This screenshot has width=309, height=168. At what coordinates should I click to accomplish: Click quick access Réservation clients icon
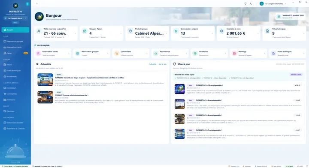(x=38, y=53)
